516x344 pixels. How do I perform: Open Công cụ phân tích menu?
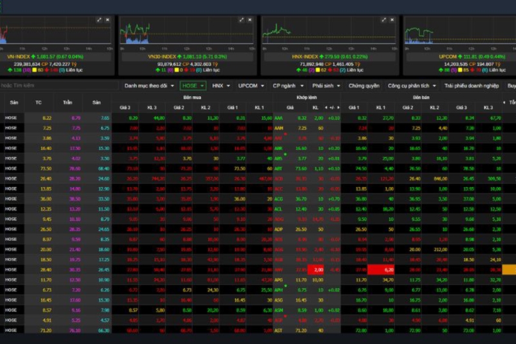coord(412,86)
